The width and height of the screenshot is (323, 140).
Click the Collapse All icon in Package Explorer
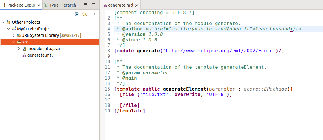(77, 14)
